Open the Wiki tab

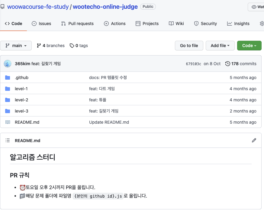(x=176, y=24)
